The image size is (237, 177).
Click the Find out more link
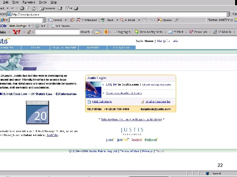click(x=102, y=102)
